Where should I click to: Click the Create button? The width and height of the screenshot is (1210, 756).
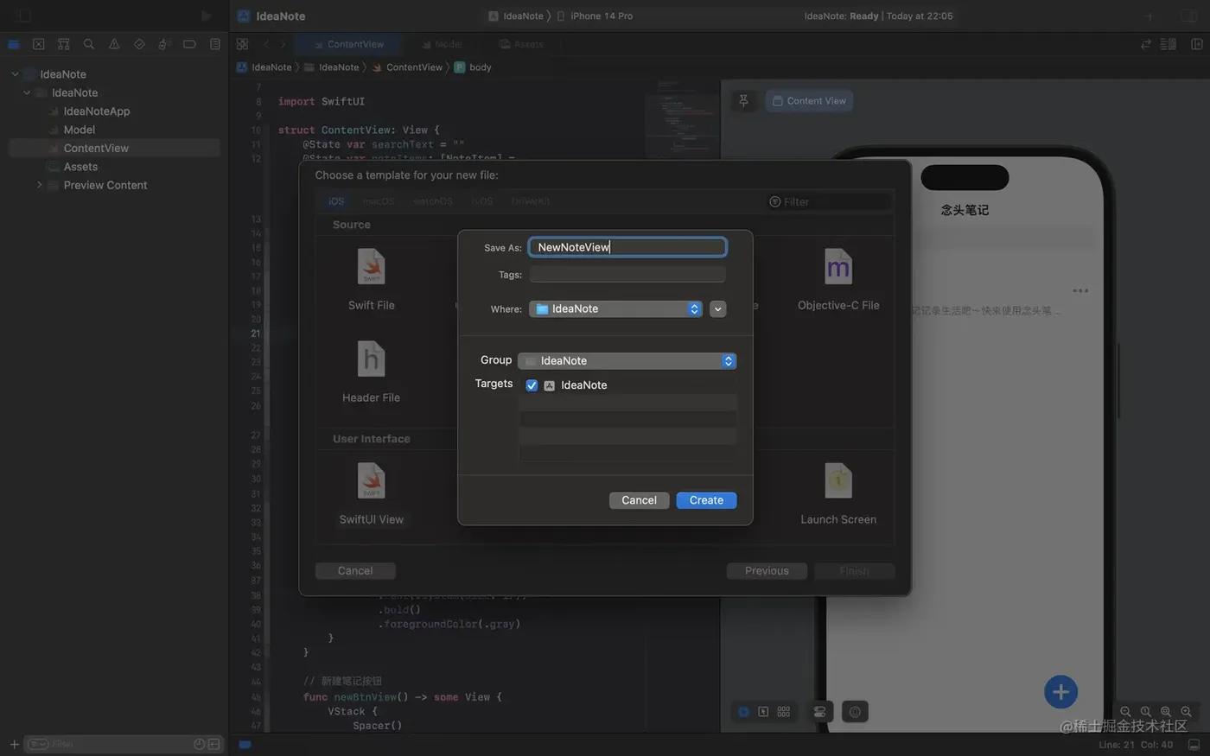pyautogui.click(x=706, y=500)
